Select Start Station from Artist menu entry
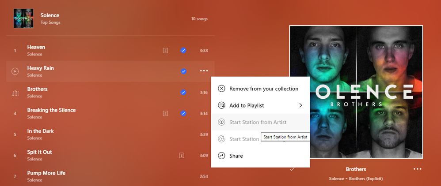Image resolution: width=441 pixels, height=186 pixels. (x=258, y=122)
